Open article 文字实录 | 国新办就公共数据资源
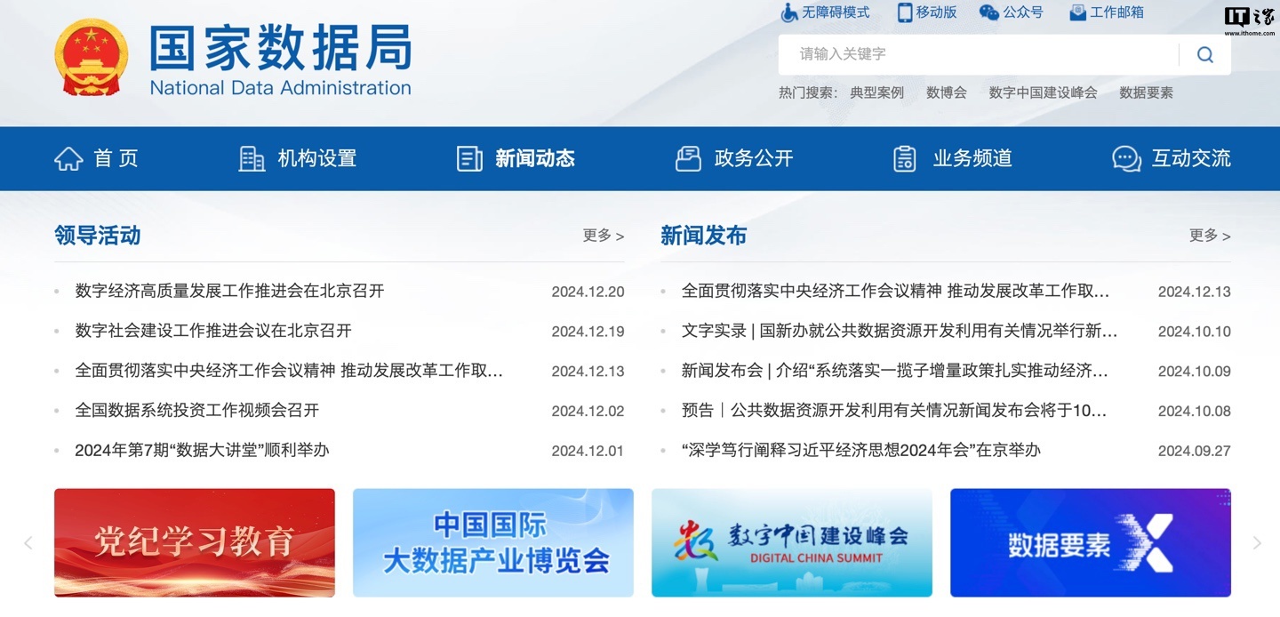The image size is (1280, 617). [x=900, y=331]
